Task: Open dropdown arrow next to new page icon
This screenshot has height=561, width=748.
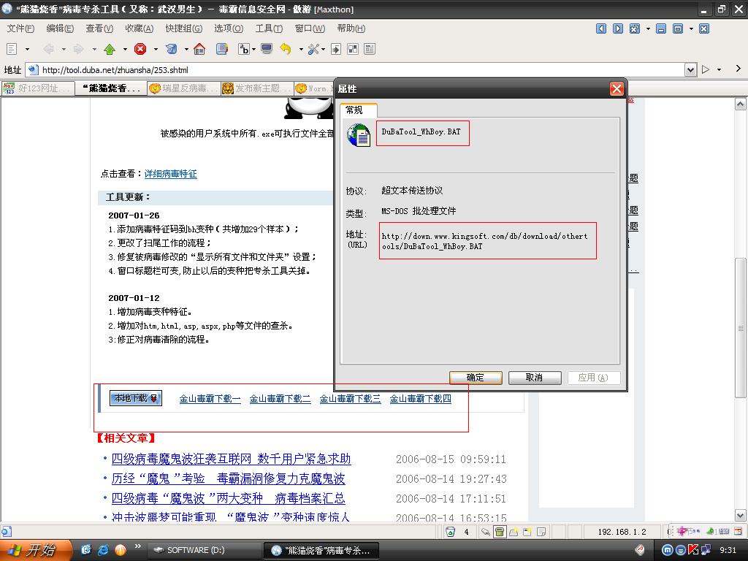Action: pyautogui.click(x=27, y=49)
